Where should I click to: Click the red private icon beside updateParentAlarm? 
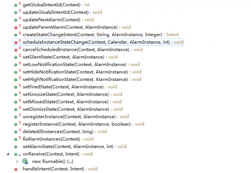click(16, 28)
